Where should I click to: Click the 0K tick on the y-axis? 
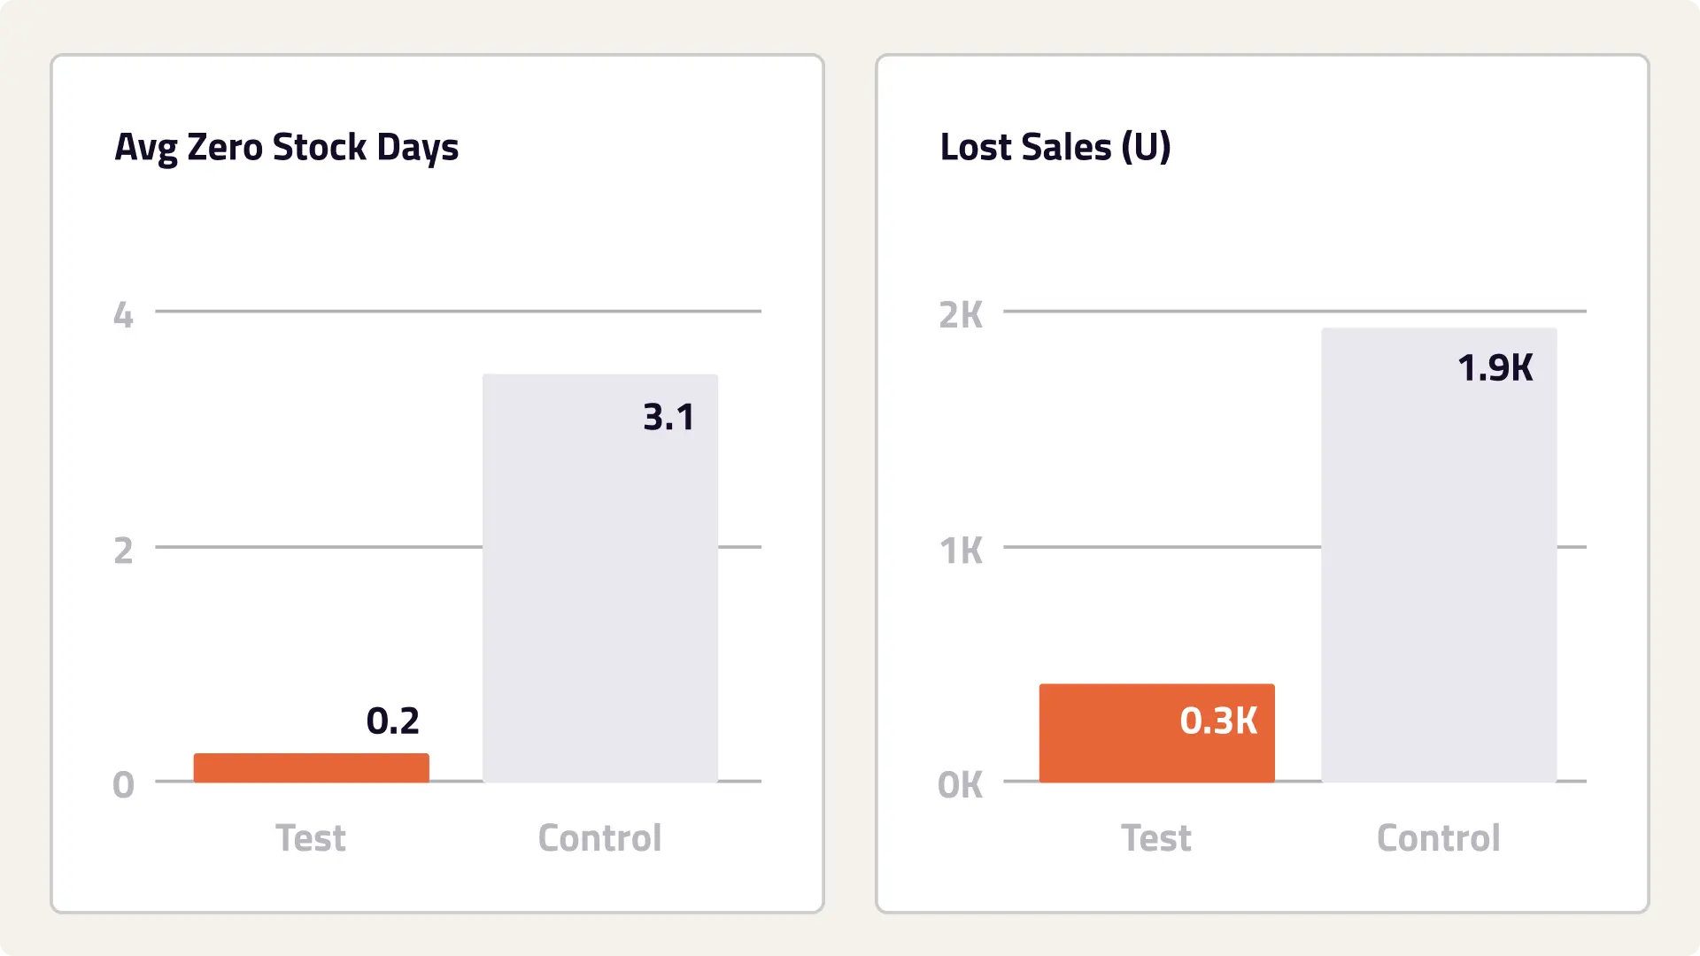tap(960, 784)
